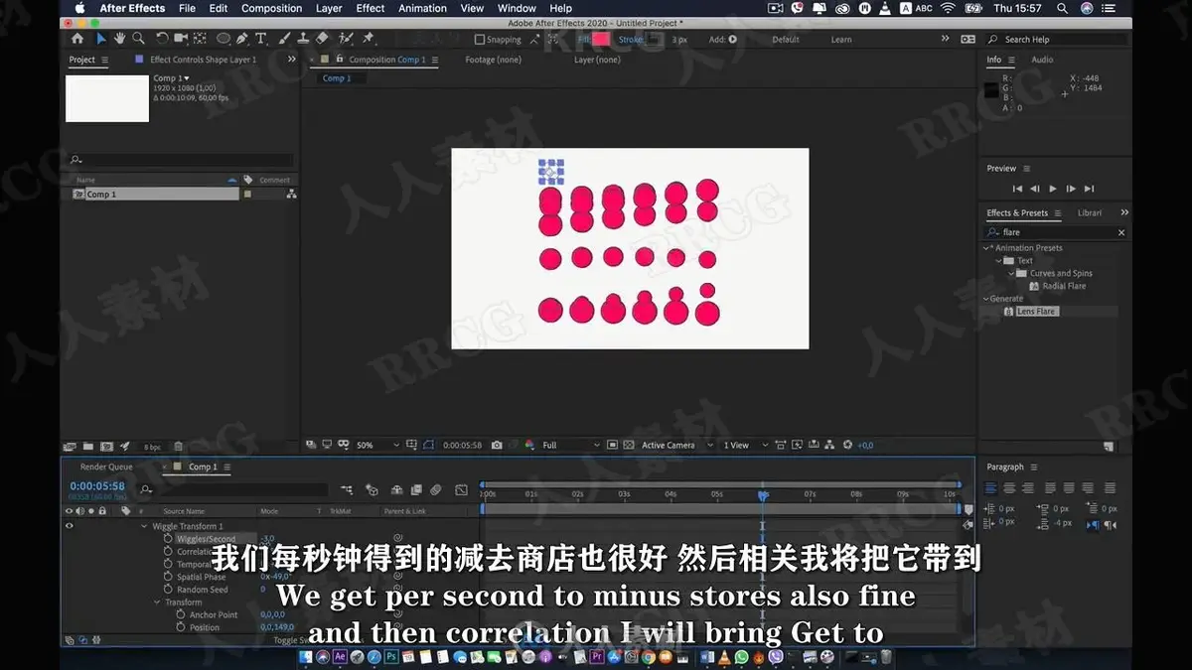Toggle the Region of Interest button

[x=613, y=445]
